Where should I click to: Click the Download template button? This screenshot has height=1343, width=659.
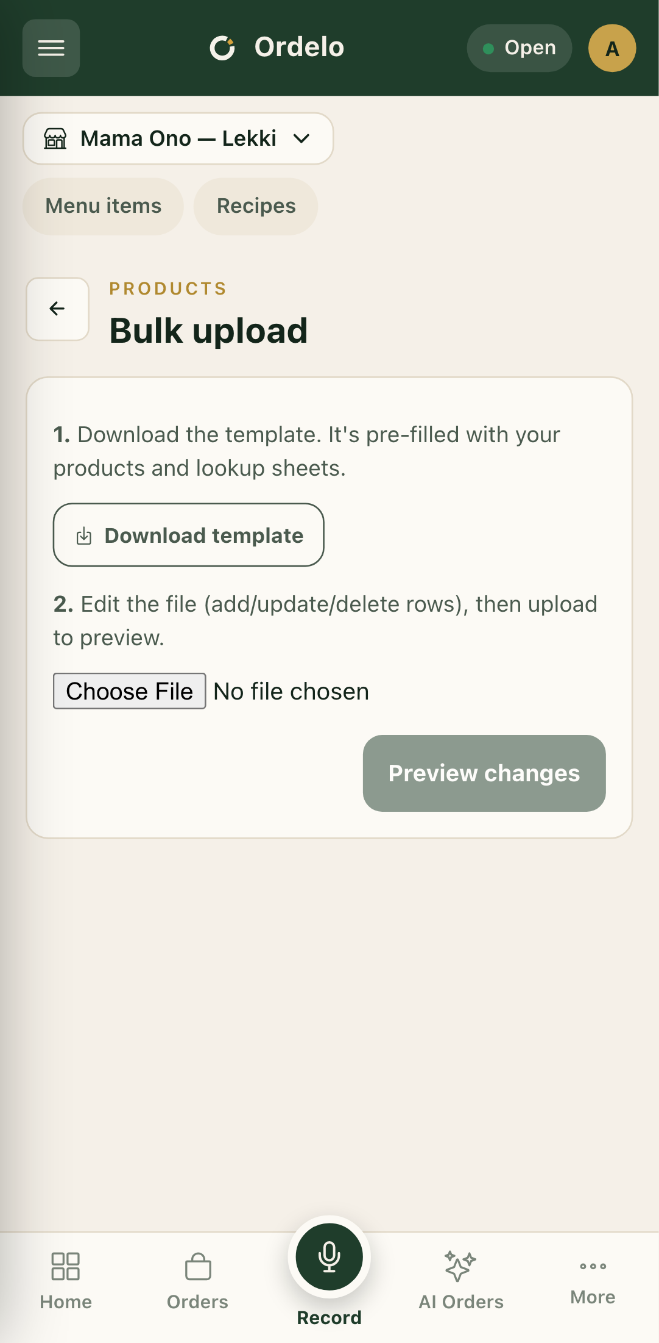(x=189, y=535)
